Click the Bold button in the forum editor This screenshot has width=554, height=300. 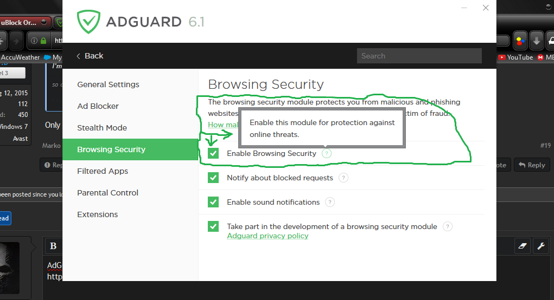pyautogui.click(x=53, y=246)
